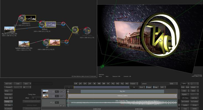Go to the start of the clip
Viewport: 203px width, 110px height.
click(x=76, y=84)
